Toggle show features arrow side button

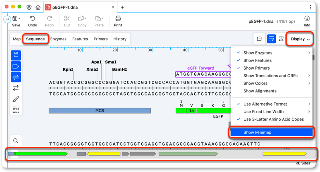(x=16, y=66)
